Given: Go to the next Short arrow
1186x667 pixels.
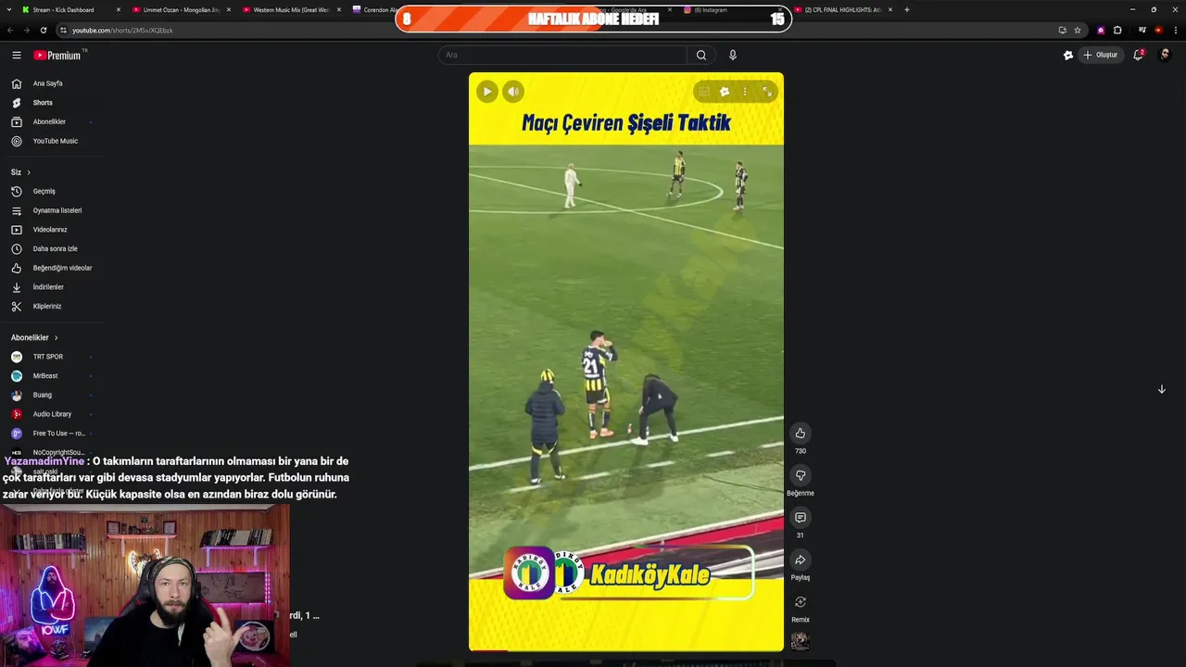Looking at the screenshot, I should click(x=1161, y=389).
